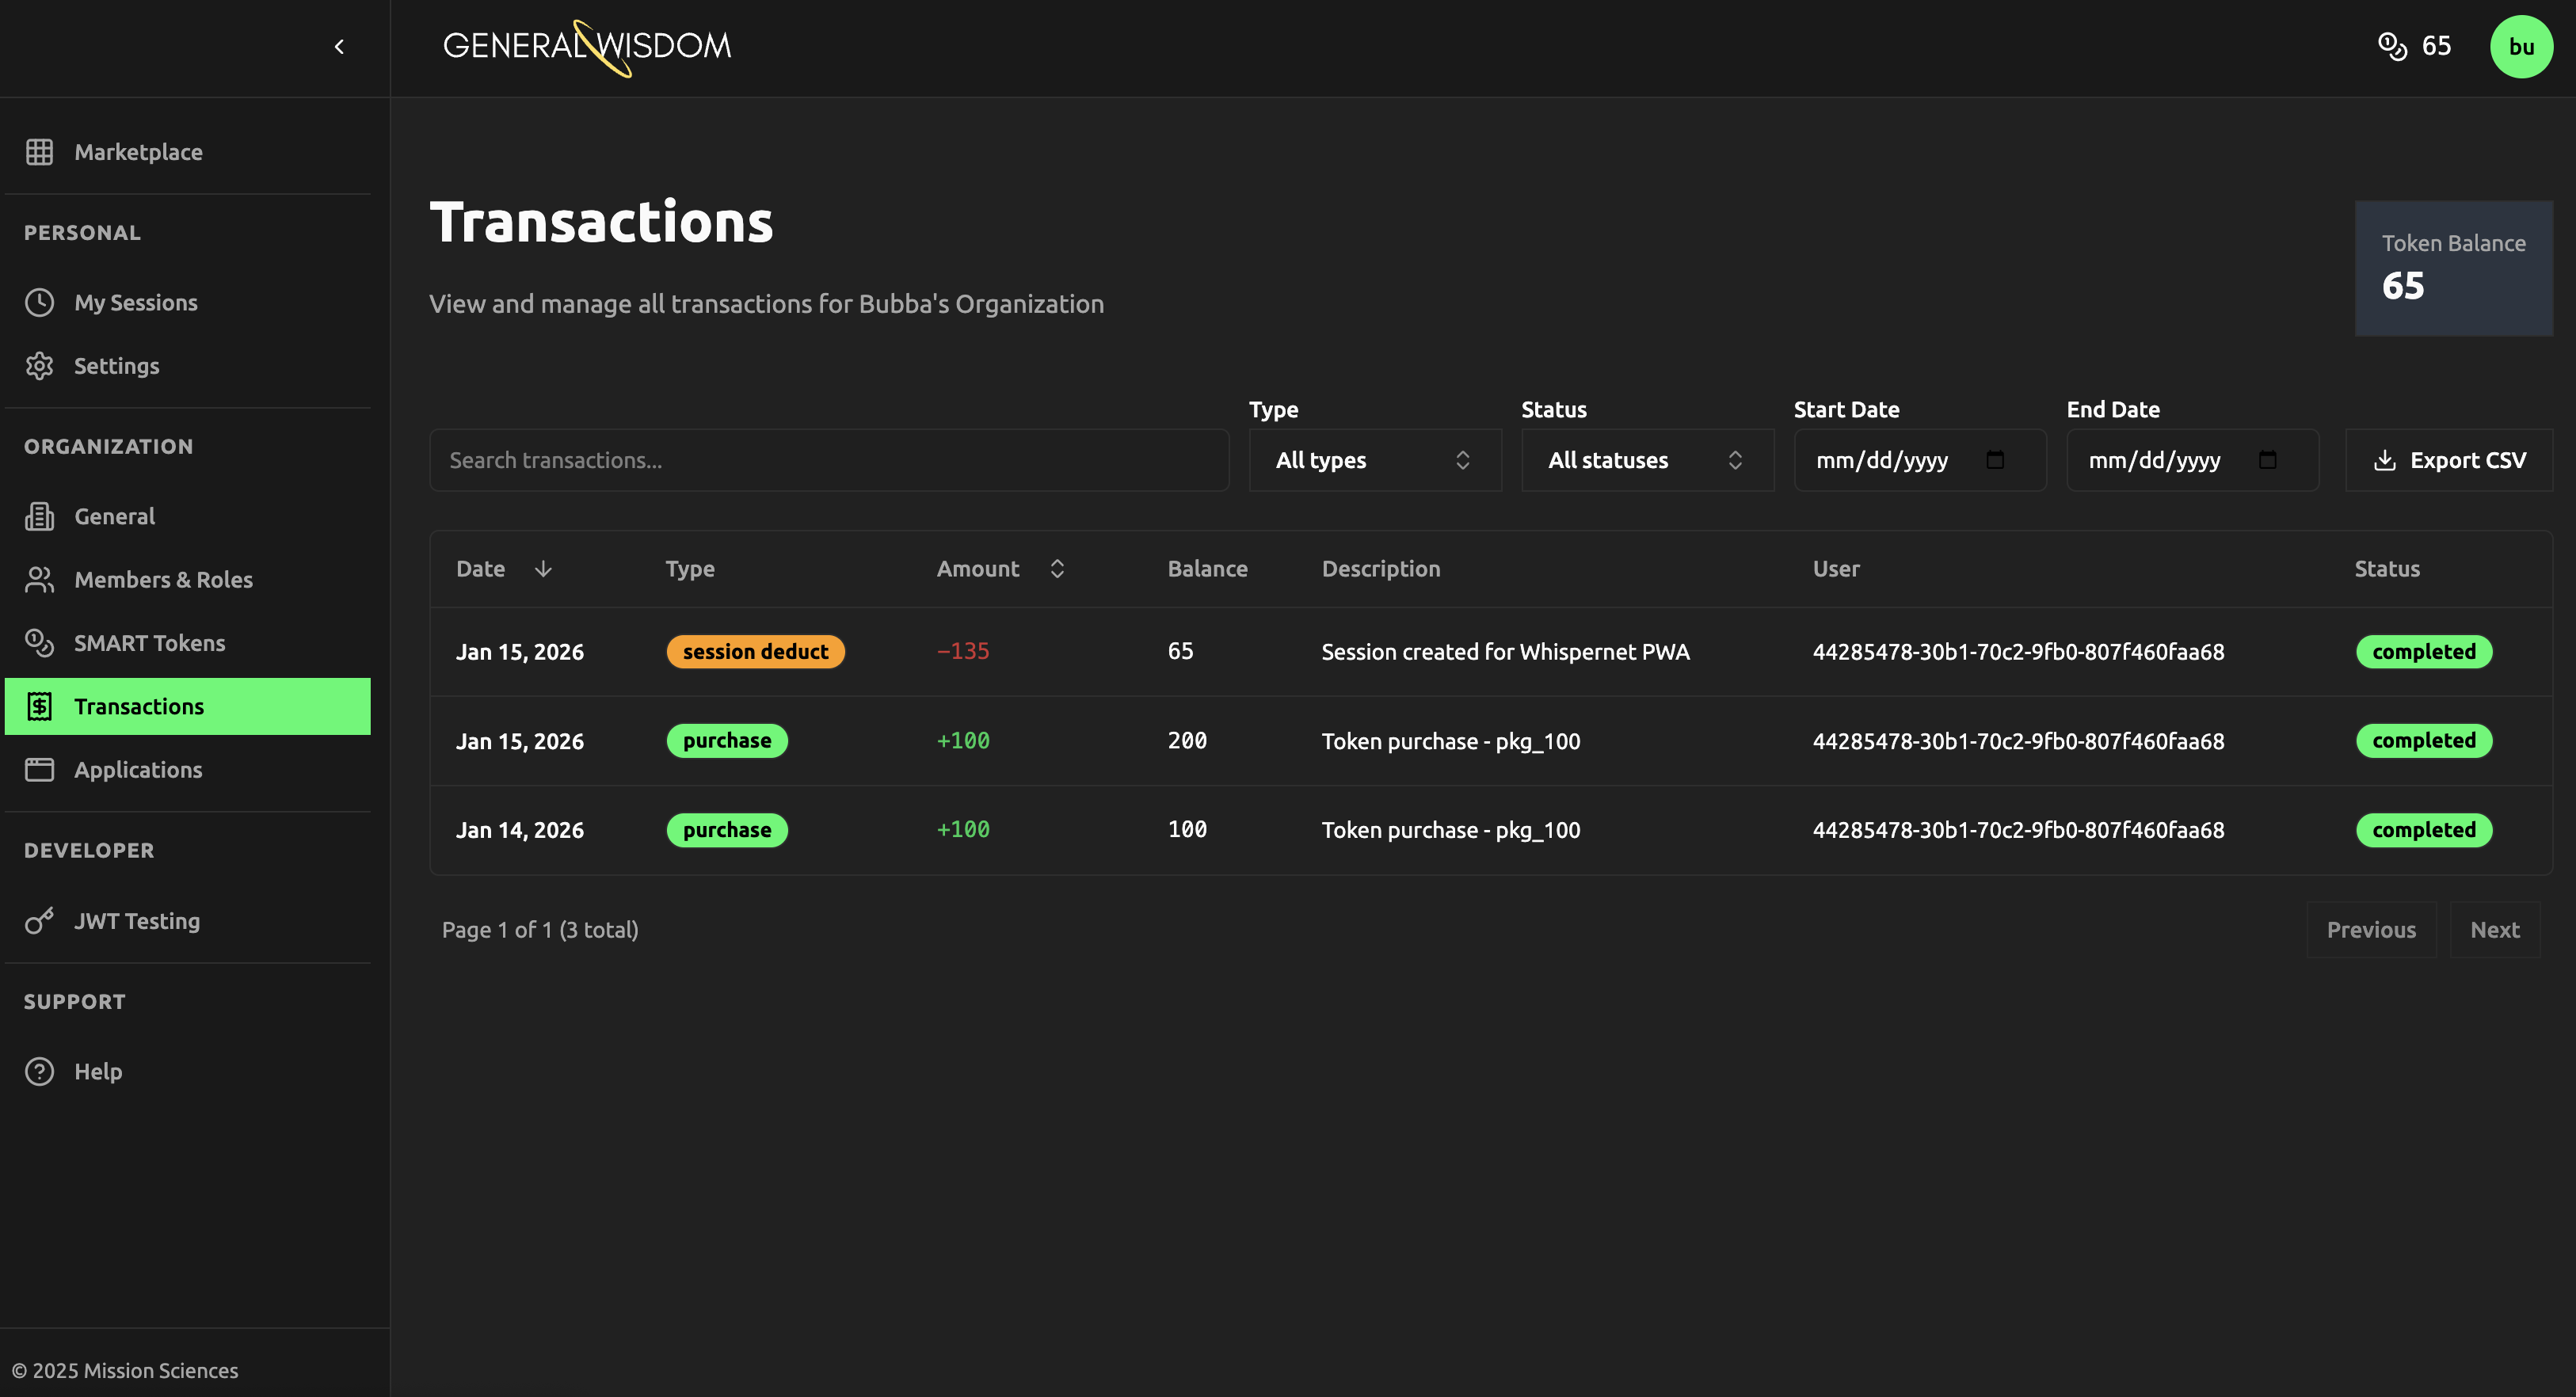Click the user ID in the Jan 14 row

click(2018, 830)
